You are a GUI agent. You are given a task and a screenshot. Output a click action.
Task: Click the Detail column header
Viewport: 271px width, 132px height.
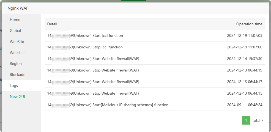52,24
